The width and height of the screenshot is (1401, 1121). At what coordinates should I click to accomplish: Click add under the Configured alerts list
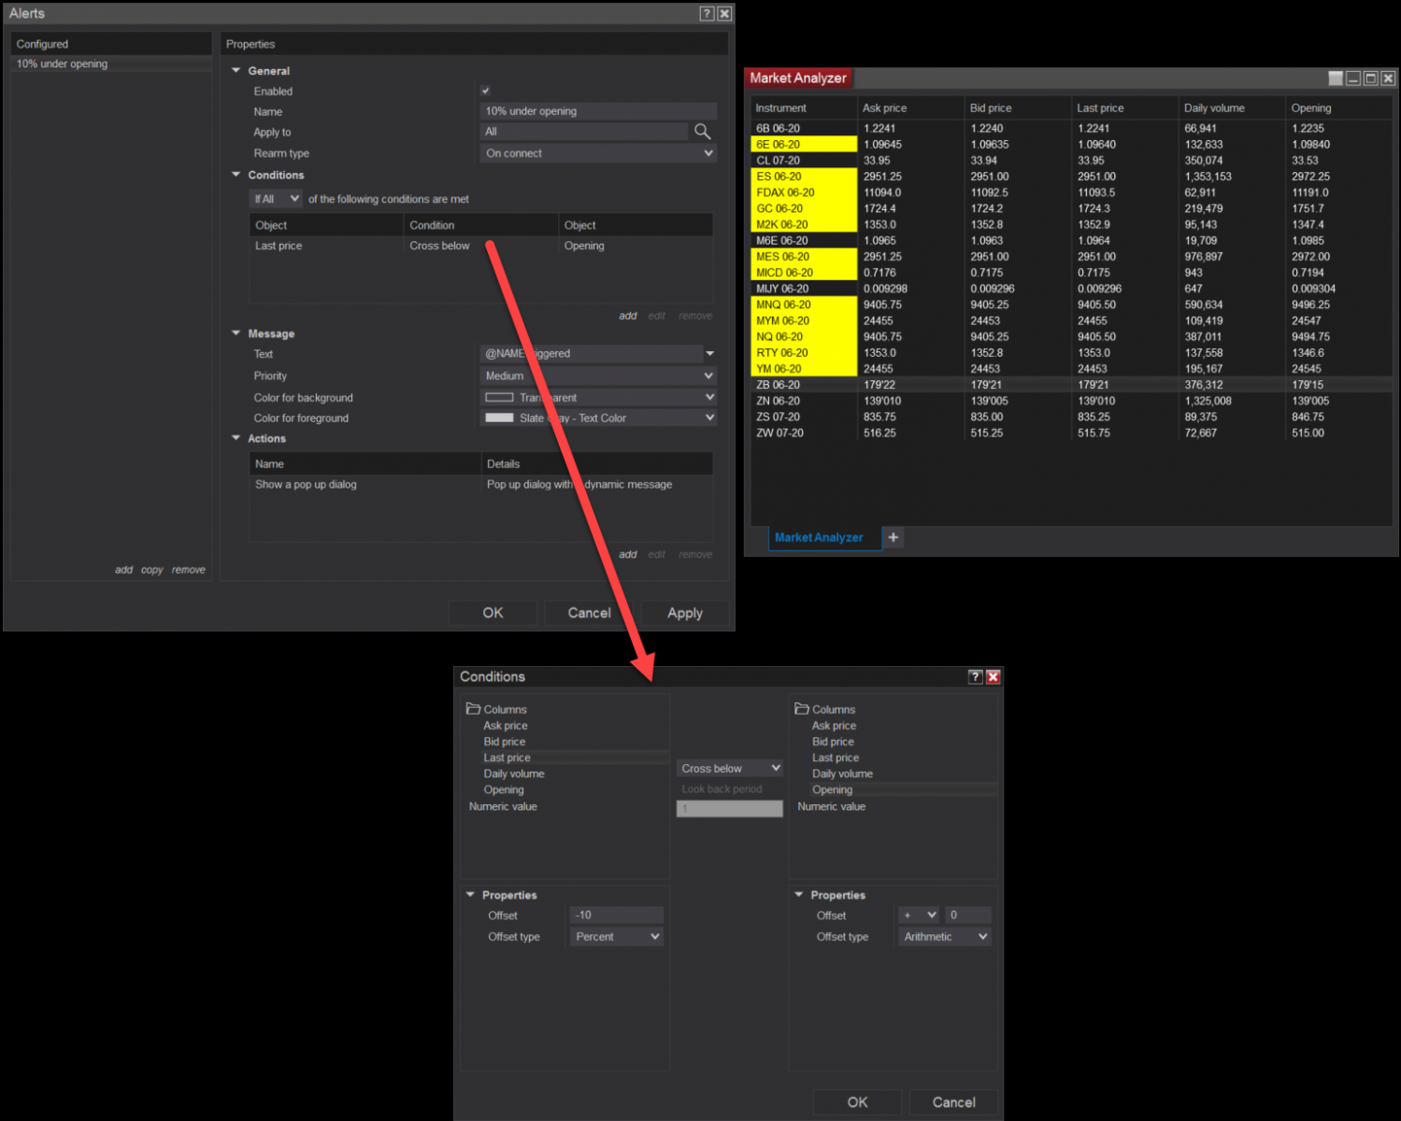pyautogui.click(x=123, y=570)
